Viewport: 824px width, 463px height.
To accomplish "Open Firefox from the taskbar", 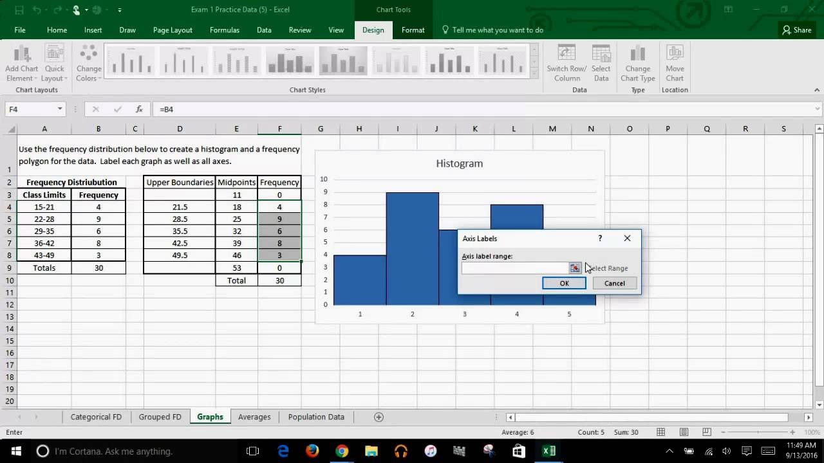I will click(x=312, y=451).
